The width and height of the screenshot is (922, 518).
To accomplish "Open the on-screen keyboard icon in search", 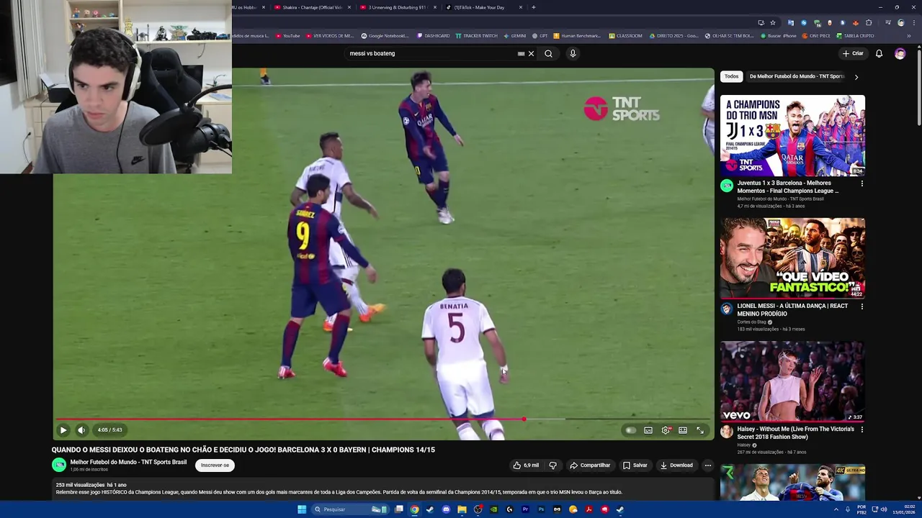I will pyautogui.click(x=521, y=53).
